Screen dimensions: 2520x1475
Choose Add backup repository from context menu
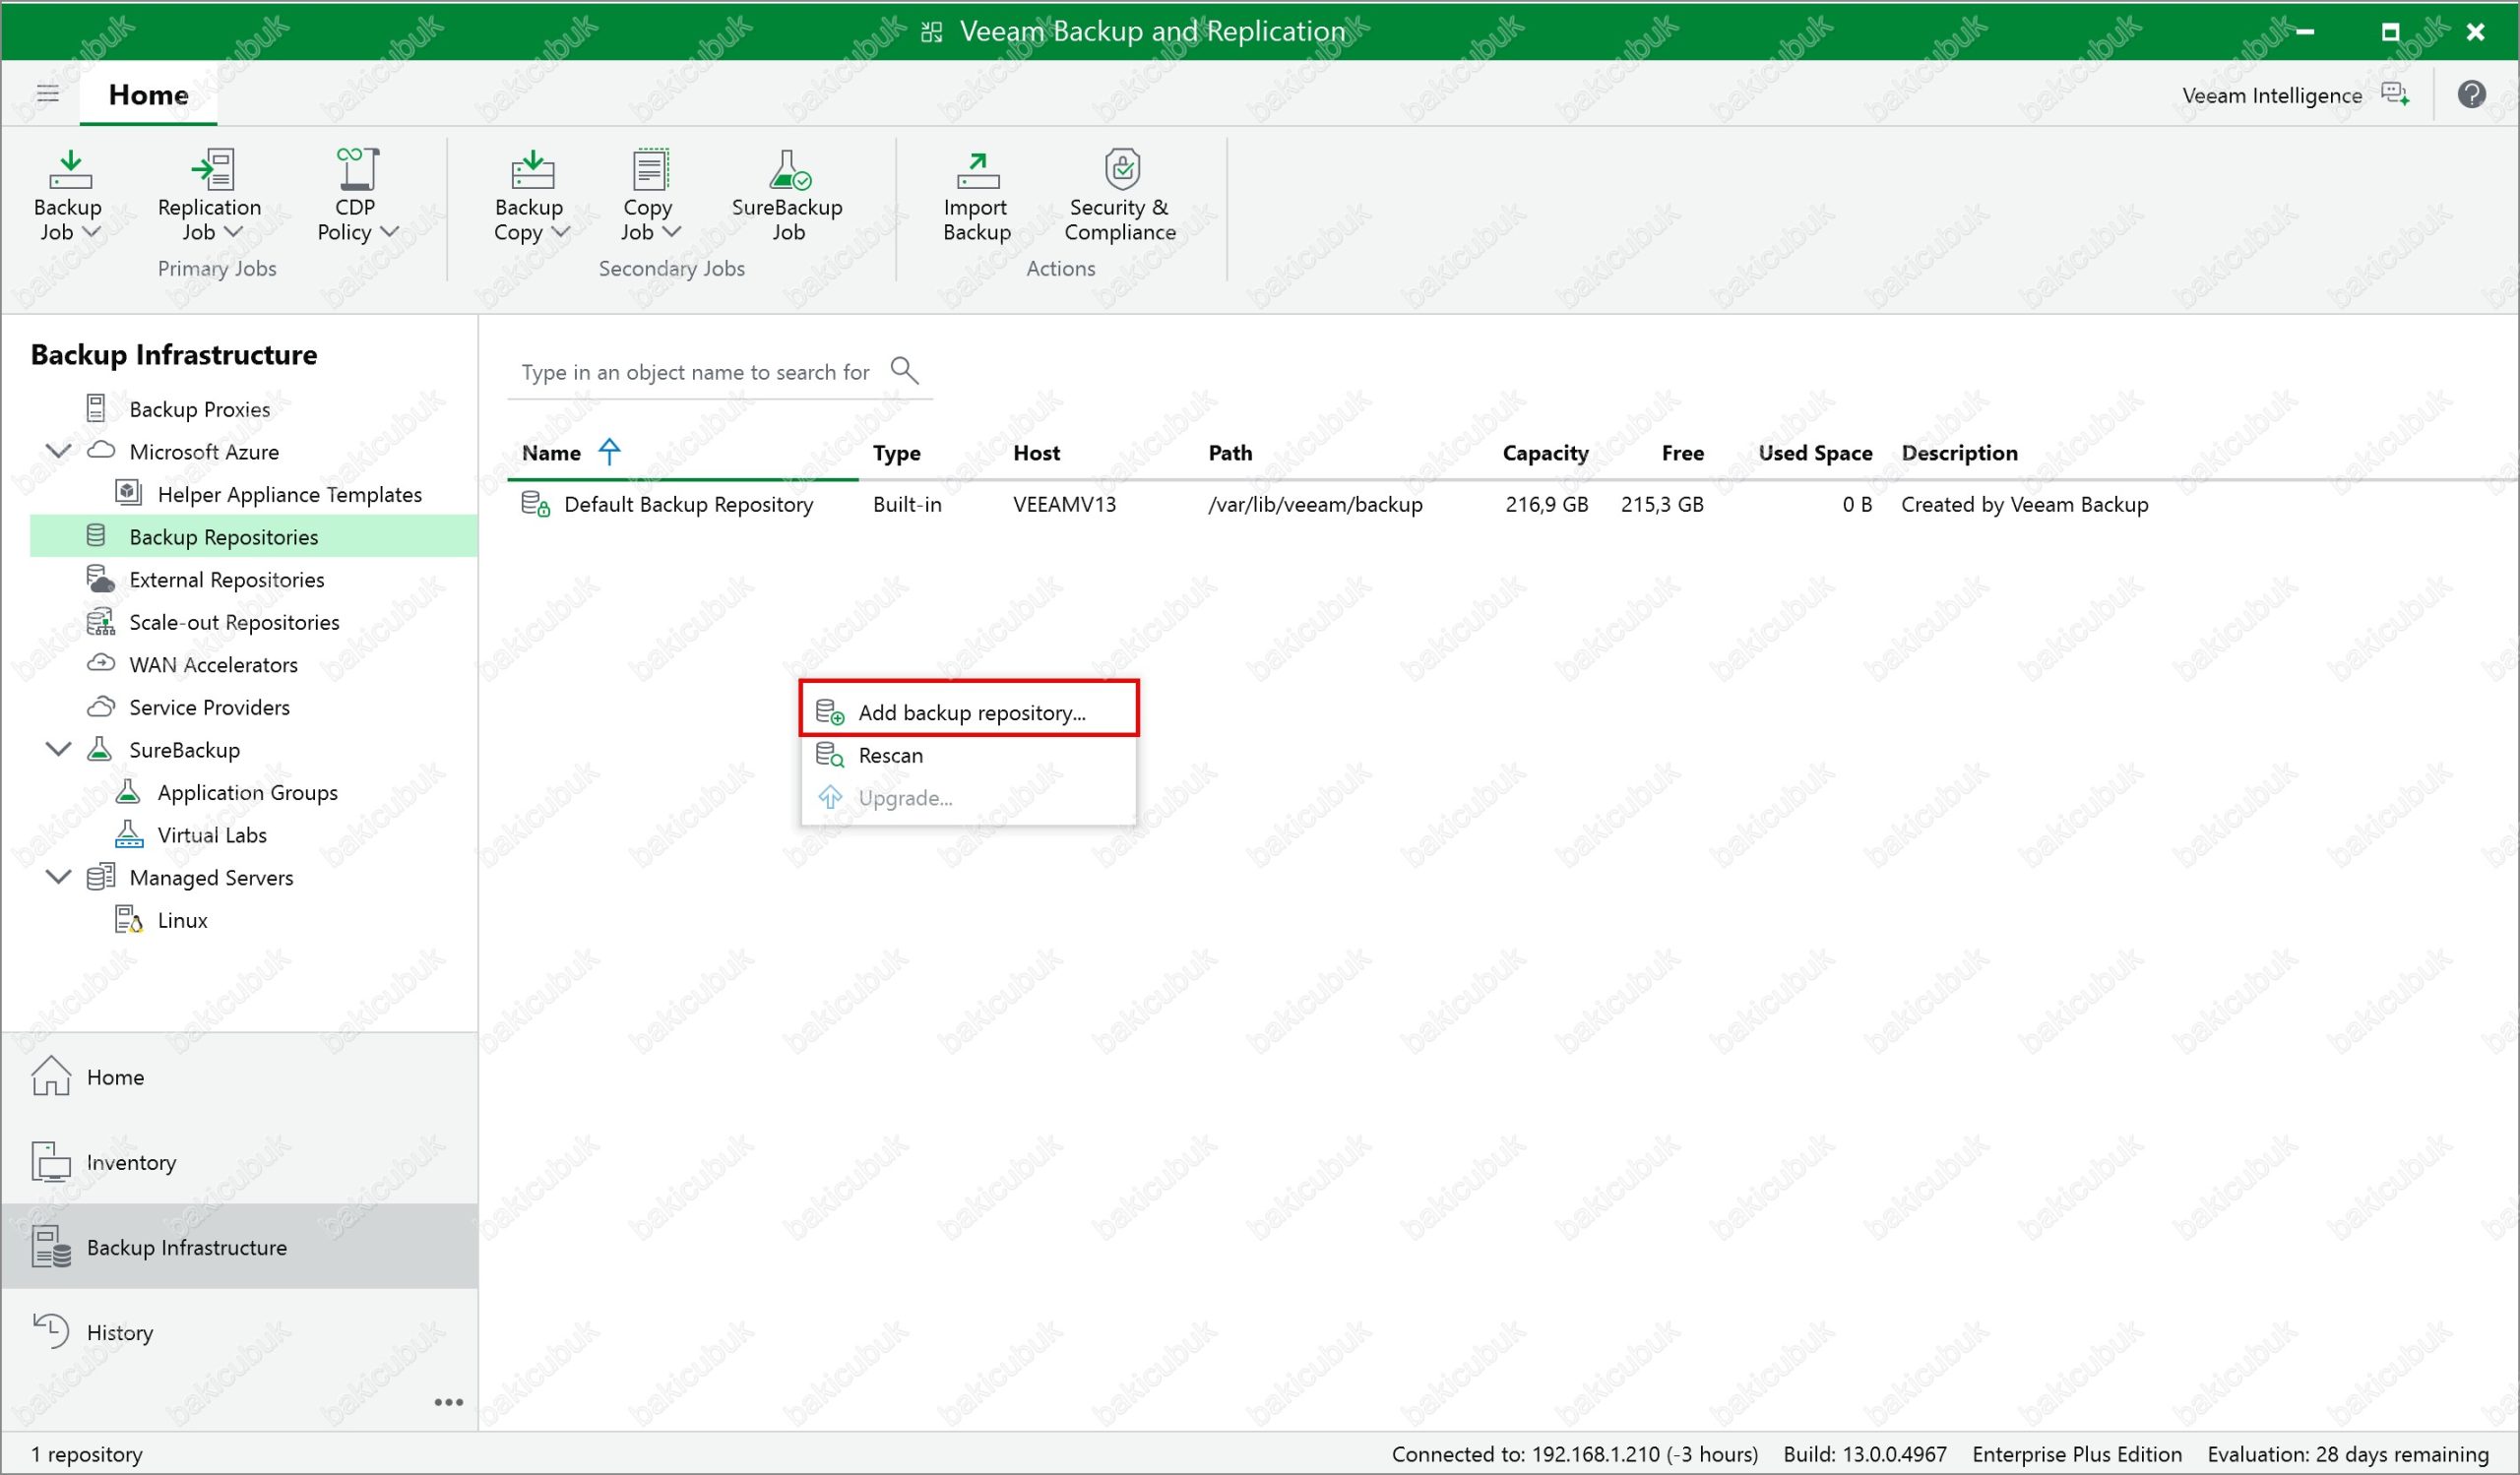click(x=970, y=712)
